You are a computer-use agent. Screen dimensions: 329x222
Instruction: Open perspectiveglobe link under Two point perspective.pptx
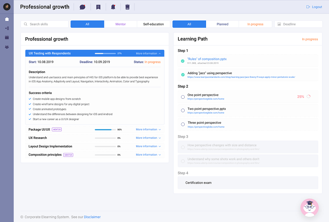206,113
